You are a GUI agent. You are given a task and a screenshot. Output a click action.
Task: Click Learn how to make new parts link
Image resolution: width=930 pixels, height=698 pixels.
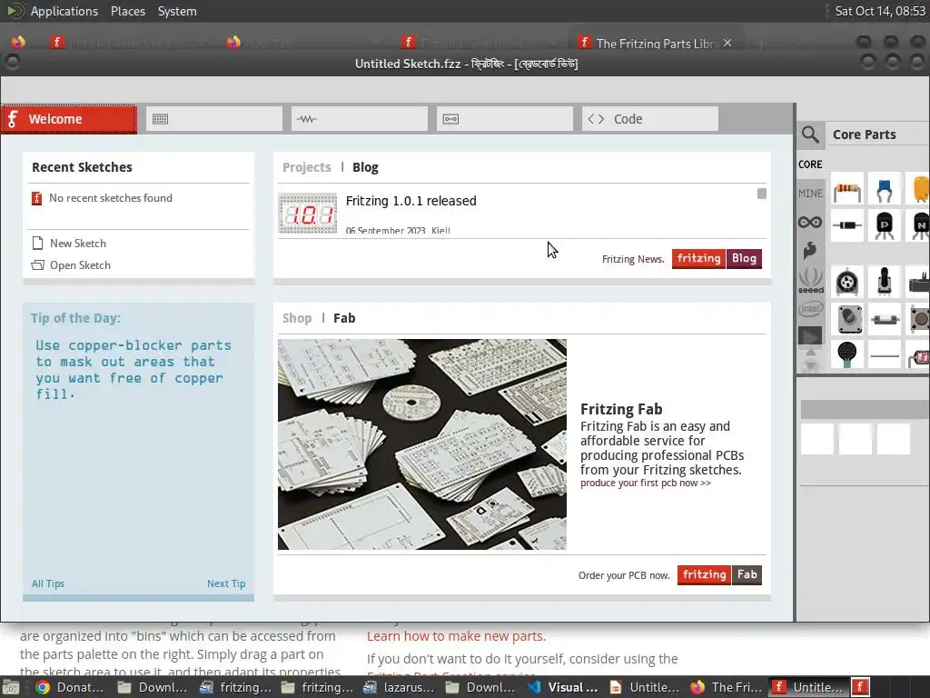[x=456, y=636]
